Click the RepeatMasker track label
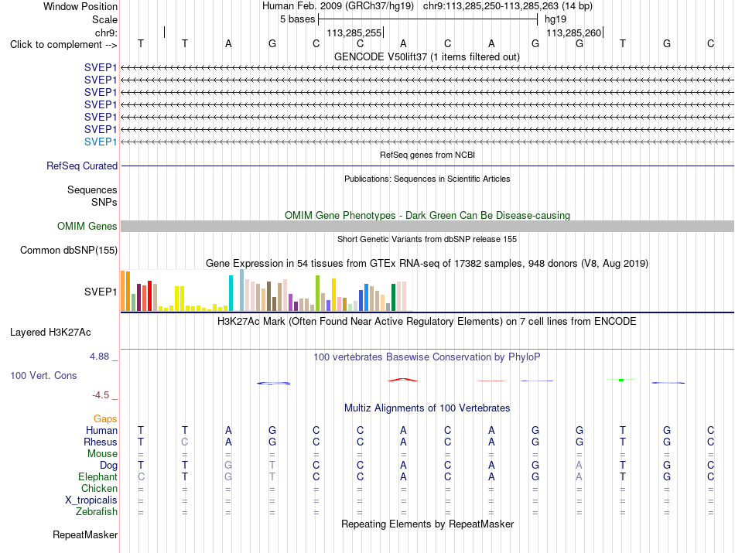This screenshot has height=553, width=735. pos(85,534)
